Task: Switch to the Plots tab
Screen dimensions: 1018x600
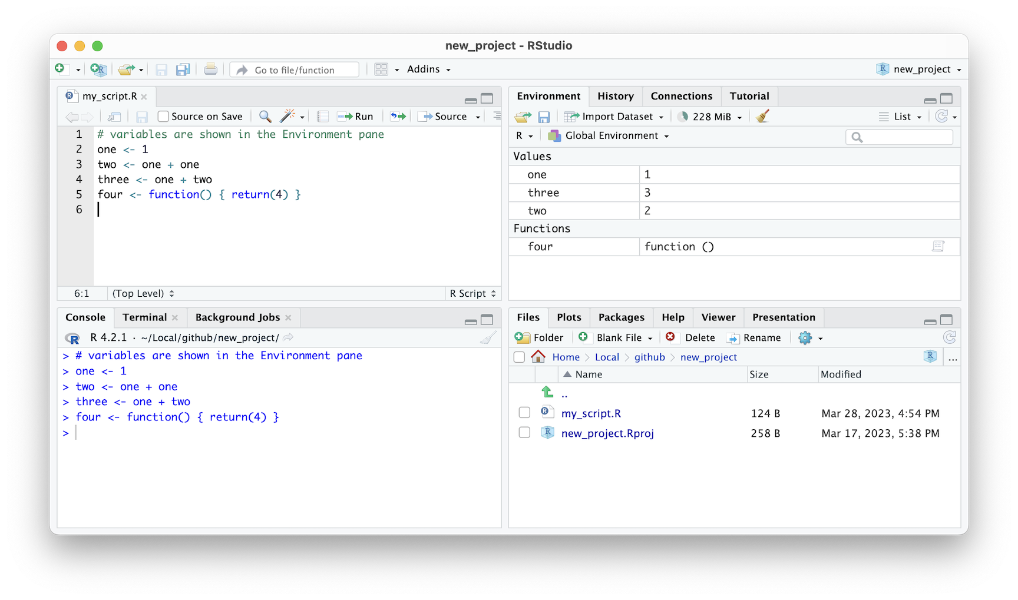Action: [569, 317]
